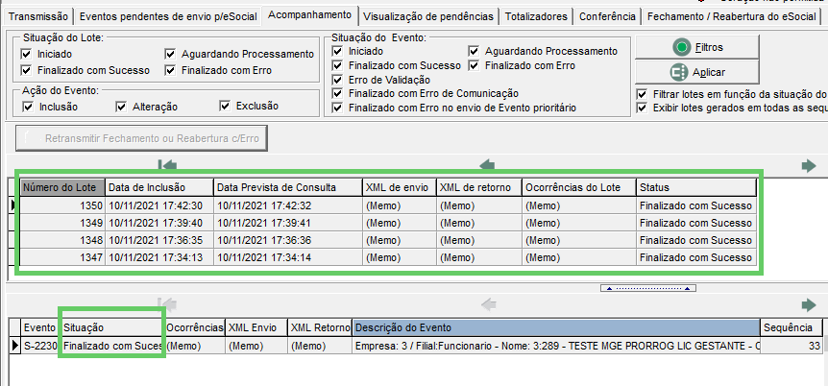Select lote number 1350 cell
This screenshot has height=386, width=828.
click(x=62, y=205)
